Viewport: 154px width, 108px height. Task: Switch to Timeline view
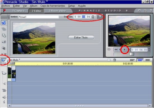click(140, 60)
